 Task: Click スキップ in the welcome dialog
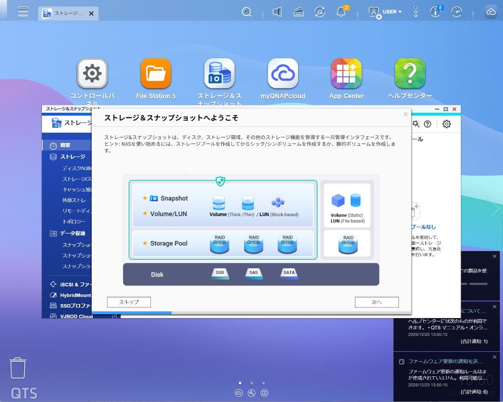point(129,302)
